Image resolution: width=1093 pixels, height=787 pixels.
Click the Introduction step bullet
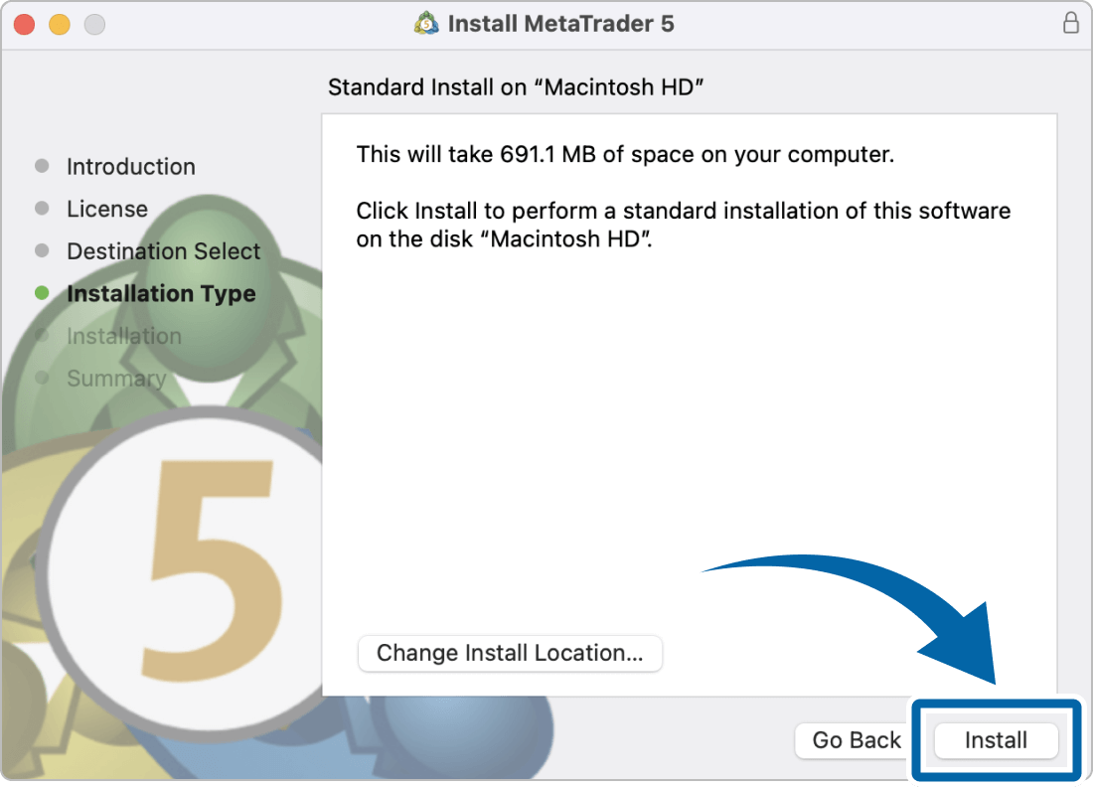42,166
